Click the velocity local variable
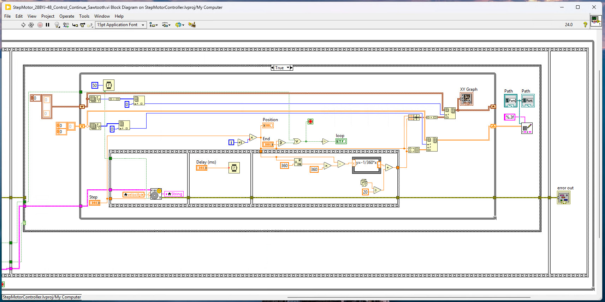This screenshot has width=605, height=302. tap(134, 195)
